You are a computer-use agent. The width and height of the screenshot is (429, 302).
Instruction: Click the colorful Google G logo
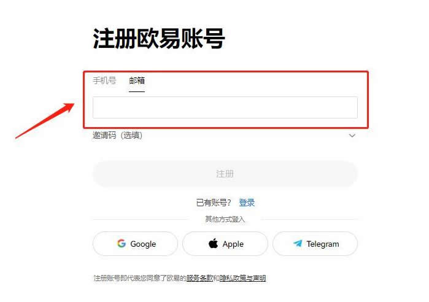click(x=122, y=243)
